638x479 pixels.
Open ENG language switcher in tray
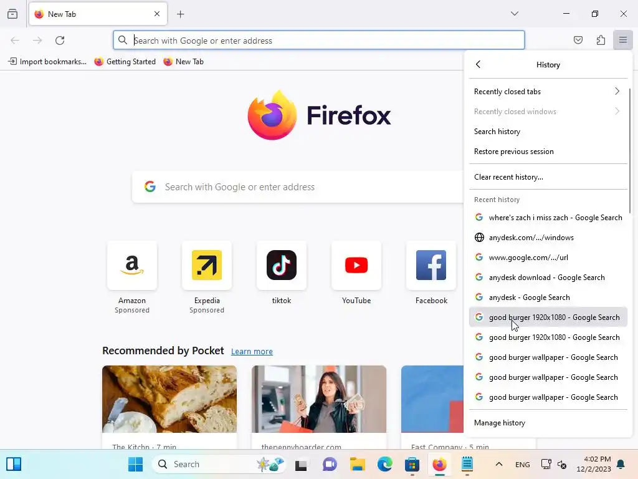click(x=523, y=464)
